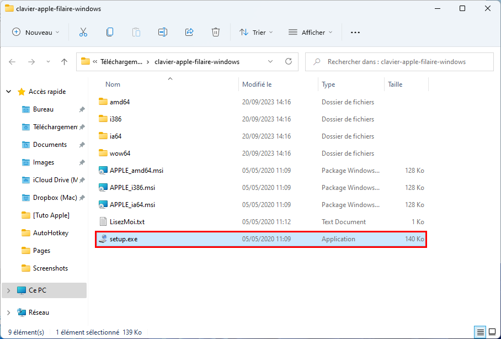
Task: Click clavier-apple-filaire-windows breadcrumb segment
Action: pos(197,62)
